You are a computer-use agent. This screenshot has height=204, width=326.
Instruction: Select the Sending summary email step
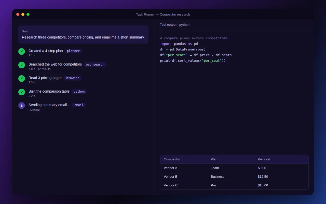(x=83, y=107)
